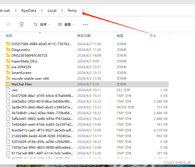The width and height of the screenshot is (195, 167).
Task: Sort by the 类型 column header
Action: (x=120, y=36)
